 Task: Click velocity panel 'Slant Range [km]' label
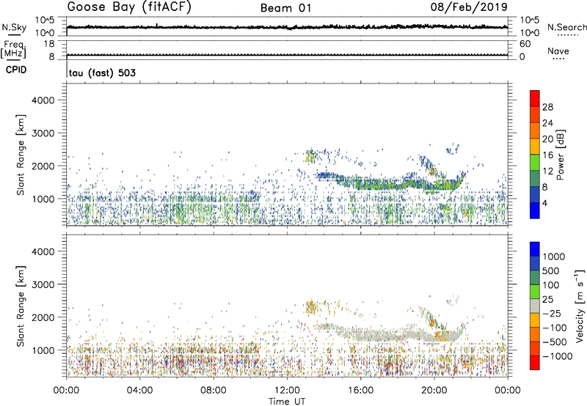21,306
